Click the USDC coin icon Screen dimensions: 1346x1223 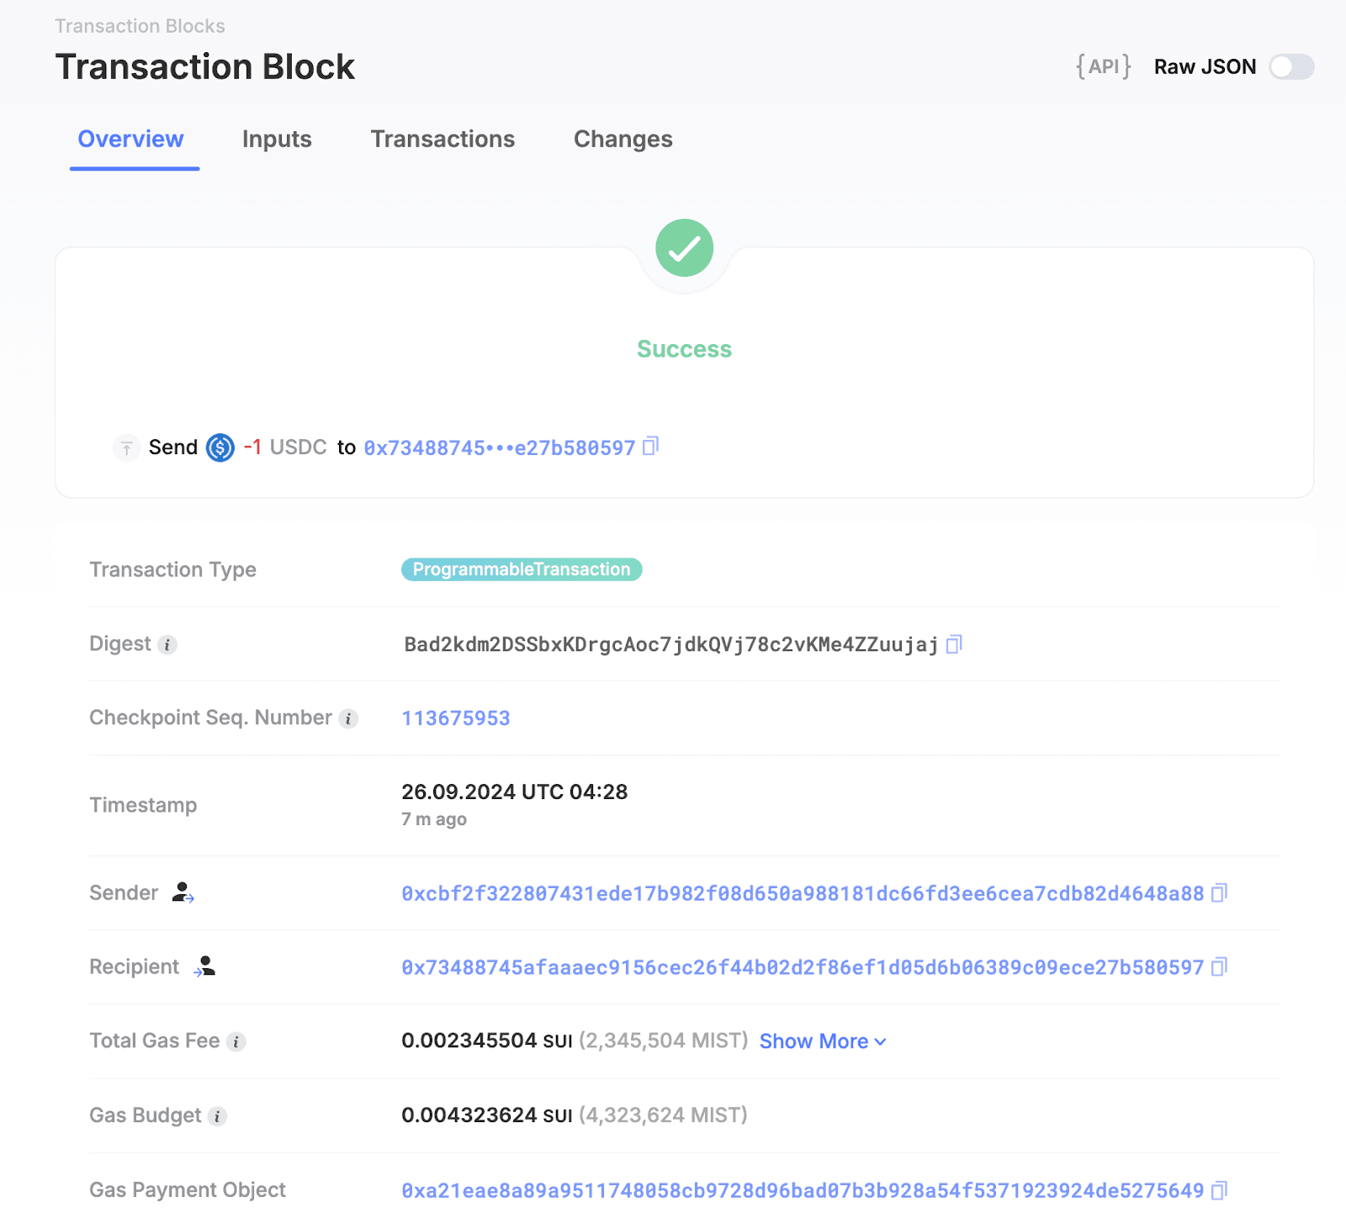click(220, 447)
